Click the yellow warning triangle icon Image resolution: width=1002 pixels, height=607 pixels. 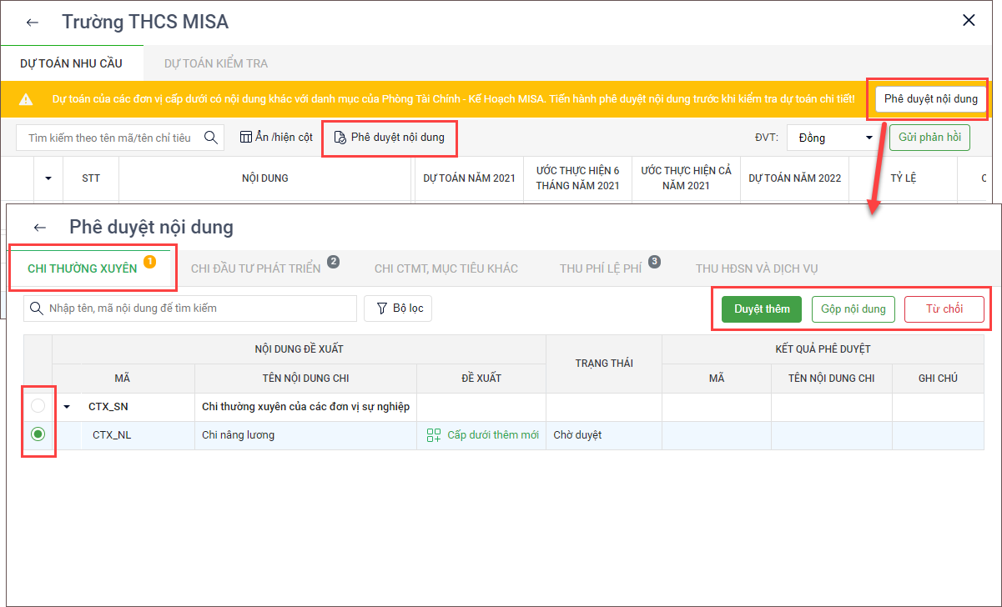tap(26, 99)
